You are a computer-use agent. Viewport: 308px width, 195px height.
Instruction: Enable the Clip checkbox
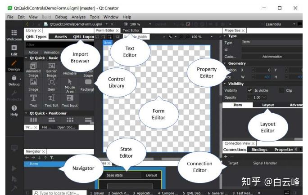pyautogui.click(x=281, y=90)
